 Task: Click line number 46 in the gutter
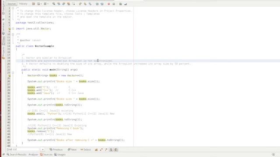(x=9, y=140)
